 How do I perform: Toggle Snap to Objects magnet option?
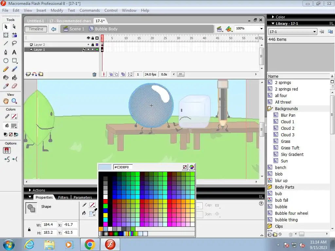[x=7, y=150]
